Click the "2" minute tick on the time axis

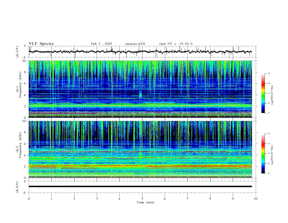tap(74, 199)
